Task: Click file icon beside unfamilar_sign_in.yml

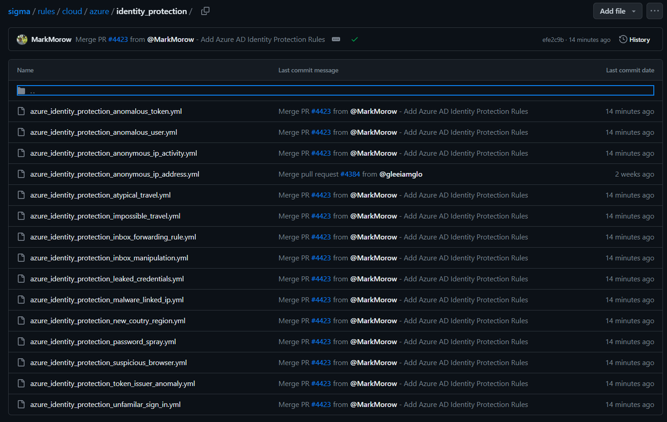Action: point(21,404)
